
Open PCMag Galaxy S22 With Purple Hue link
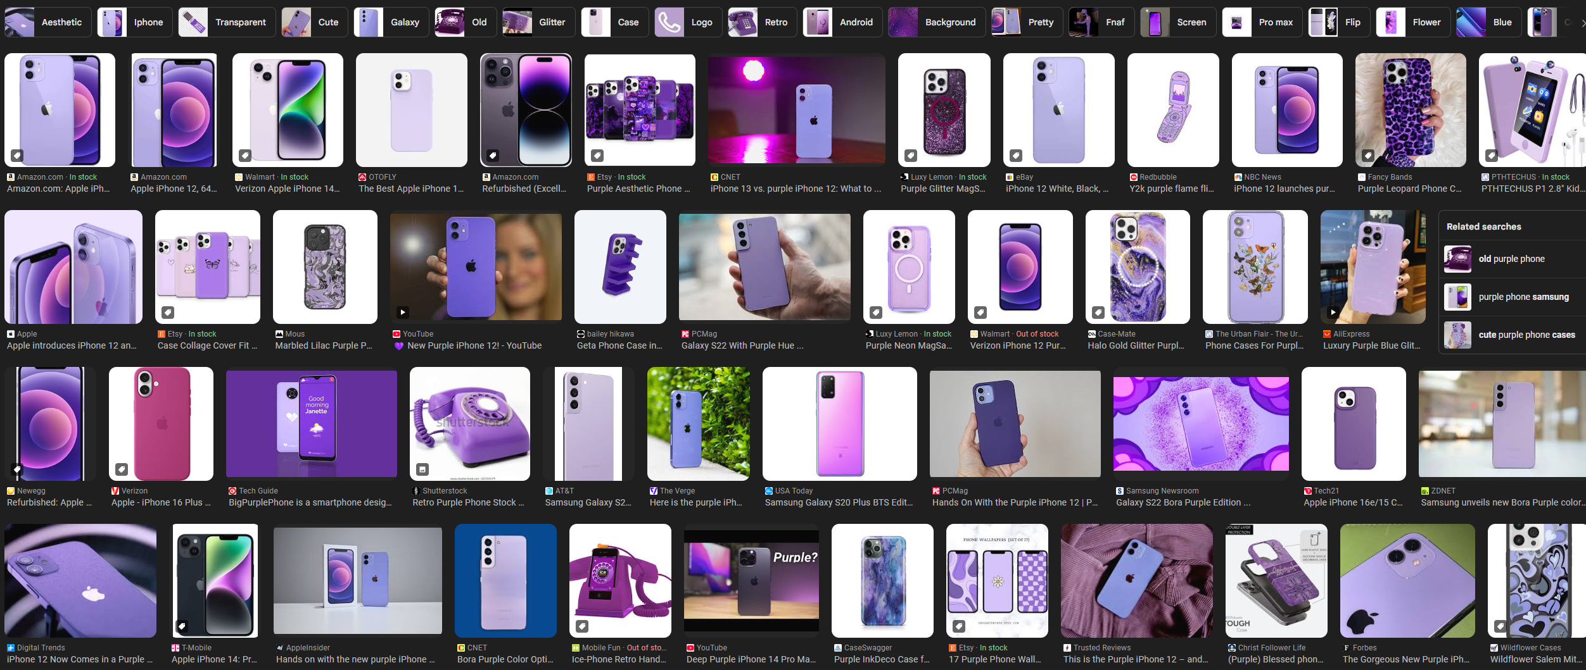tap(742, 345)
